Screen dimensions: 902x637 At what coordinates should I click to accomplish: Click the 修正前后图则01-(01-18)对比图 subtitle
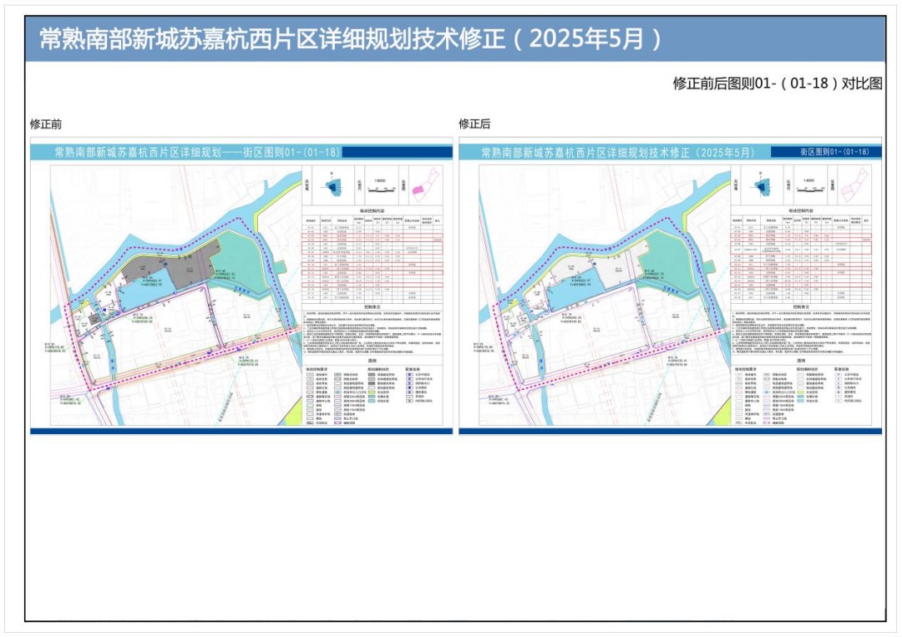777,83
